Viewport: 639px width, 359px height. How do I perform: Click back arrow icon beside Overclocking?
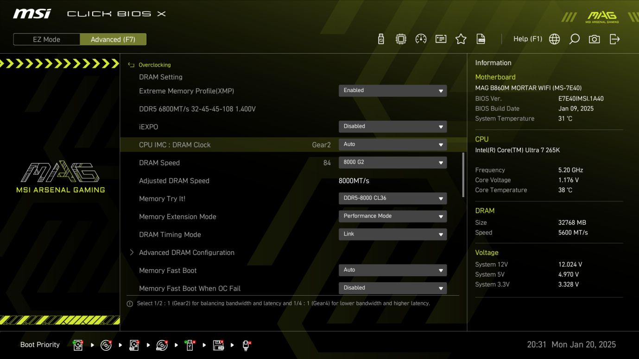[131, 65]
